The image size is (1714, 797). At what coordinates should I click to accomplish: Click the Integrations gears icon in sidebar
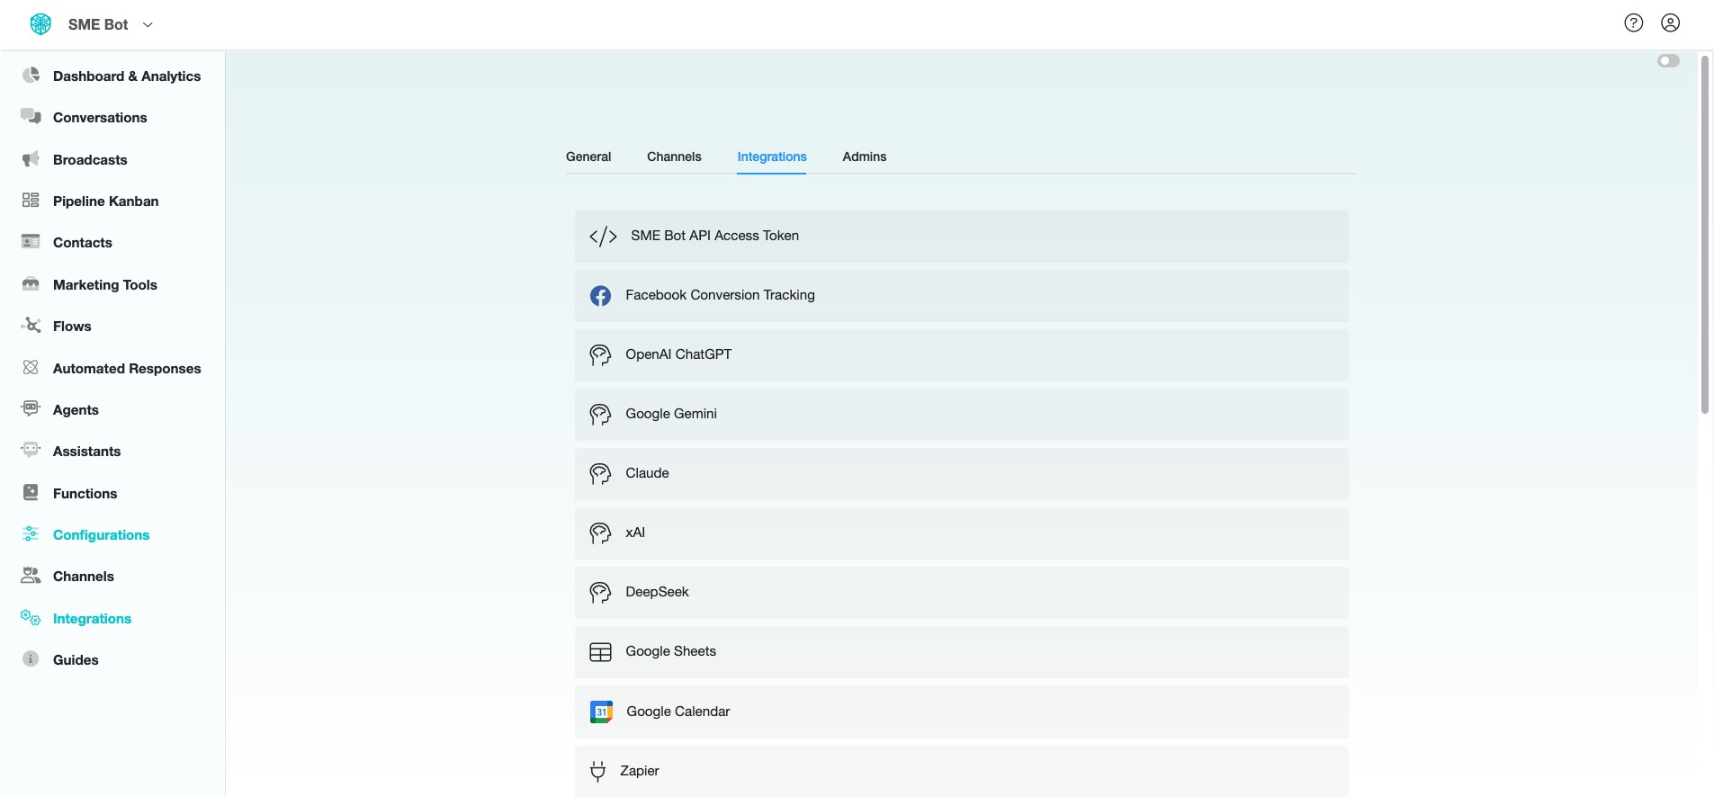tap(31, 618)
